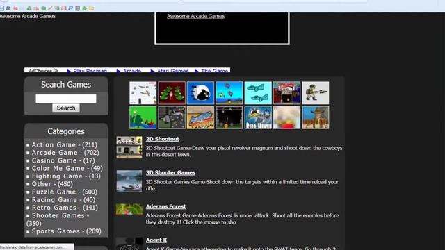Viewport: 445px width, 250px height.
Task: Open the Play Pacman ad link
Action: tap(90, 71)
